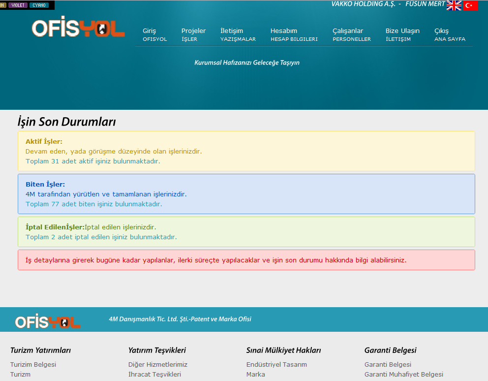
Task: Select the Çalışanlar Personeller menu
Action: [x=351, y=34]
